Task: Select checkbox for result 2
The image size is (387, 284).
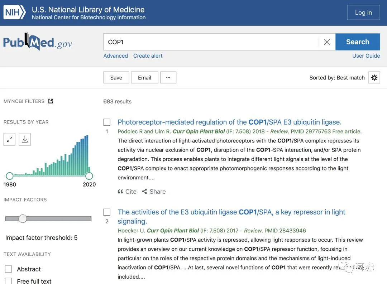Action: tap(107, 212)
